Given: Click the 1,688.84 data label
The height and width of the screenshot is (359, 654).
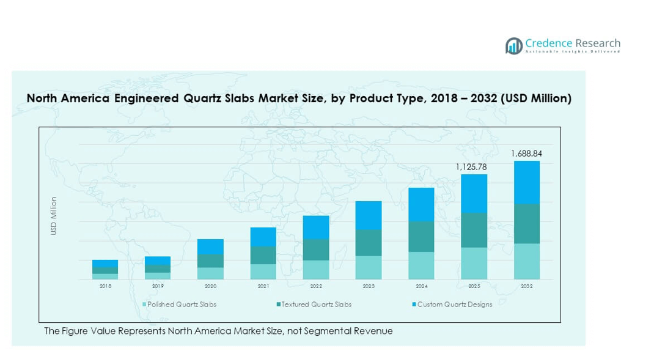Looking at the screenshot, I should pyautogui.click(x=526, y=154).
